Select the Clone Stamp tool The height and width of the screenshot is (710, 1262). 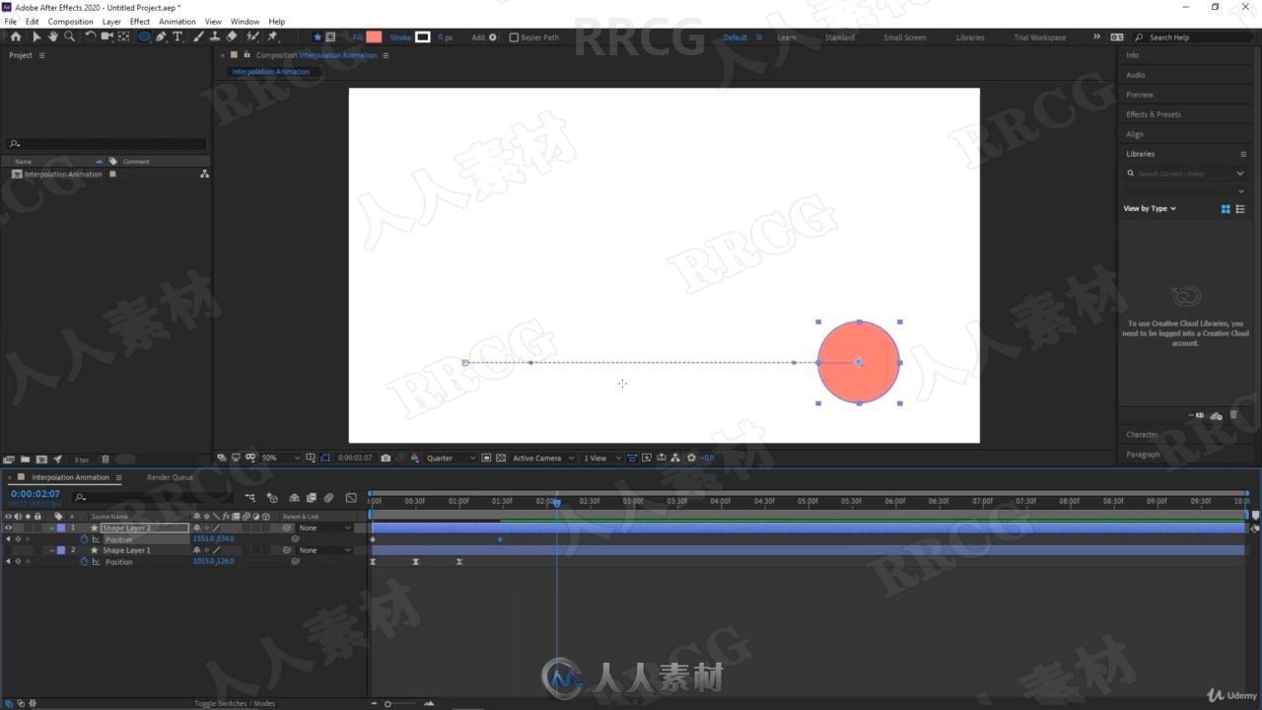tap(214, 36)
